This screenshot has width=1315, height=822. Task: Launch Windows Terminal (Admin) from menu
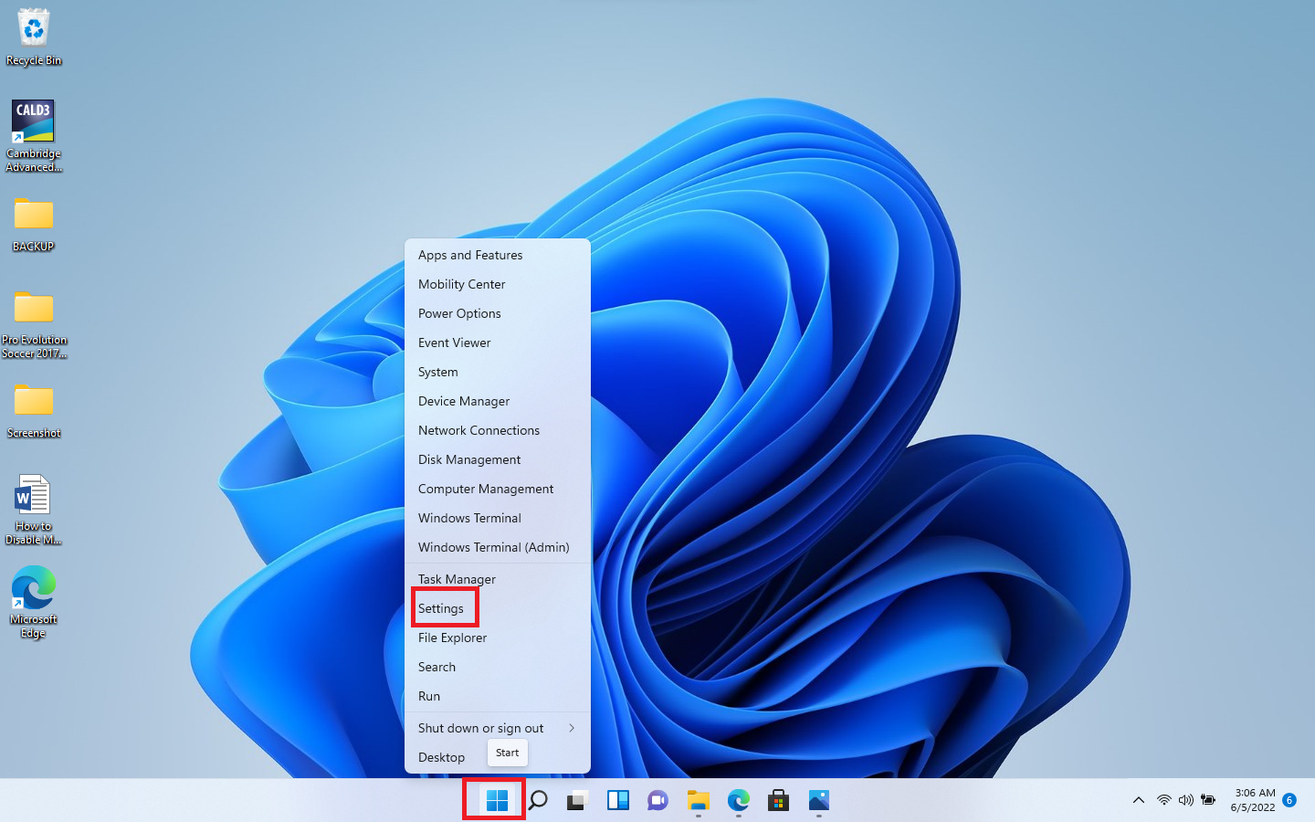click(x=498, y=547)
